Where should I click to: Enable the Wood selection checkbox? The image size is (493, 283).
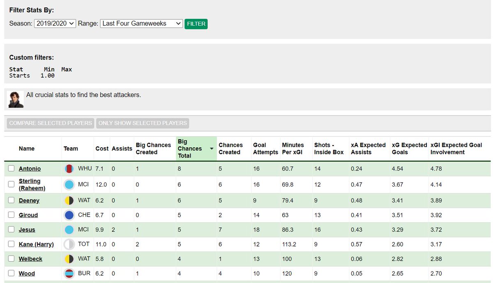[12, 274]
